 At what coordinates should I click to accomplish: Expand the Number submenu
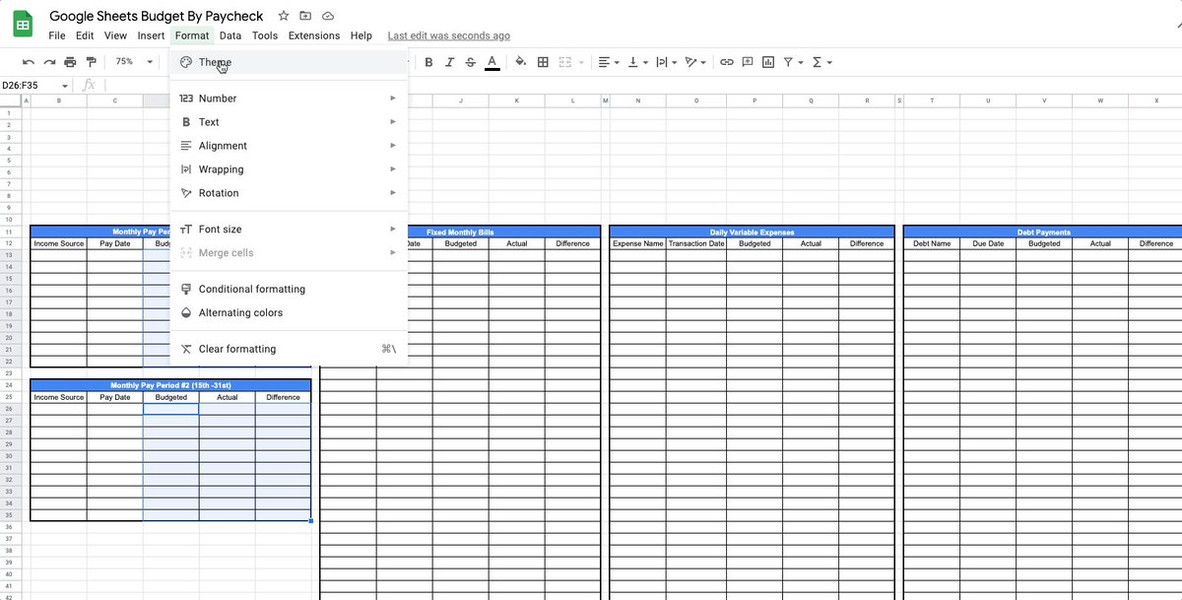(x=289, y=99)
